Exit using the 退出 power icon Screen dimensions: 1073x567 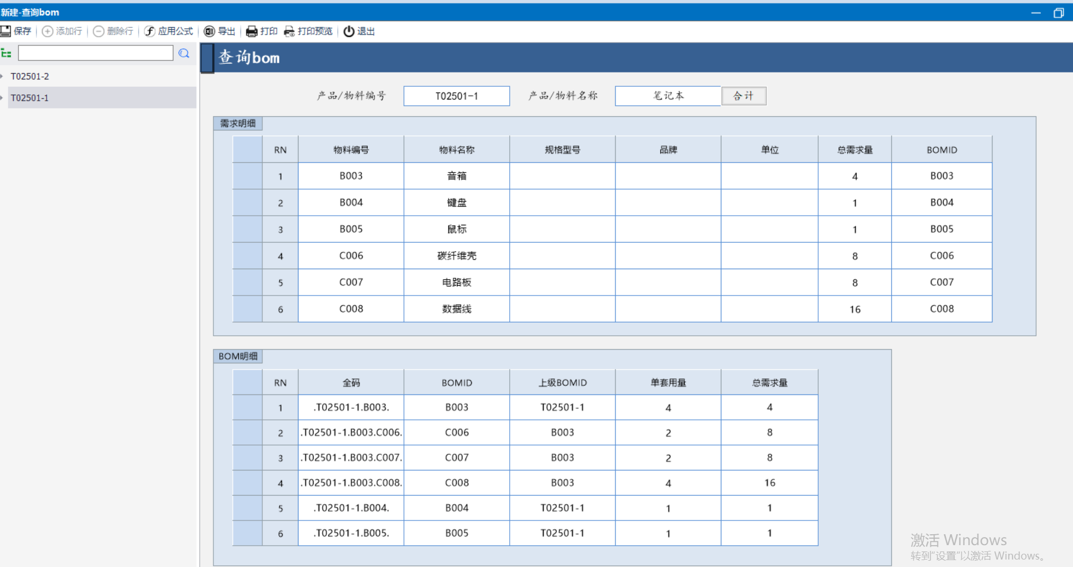349,31
